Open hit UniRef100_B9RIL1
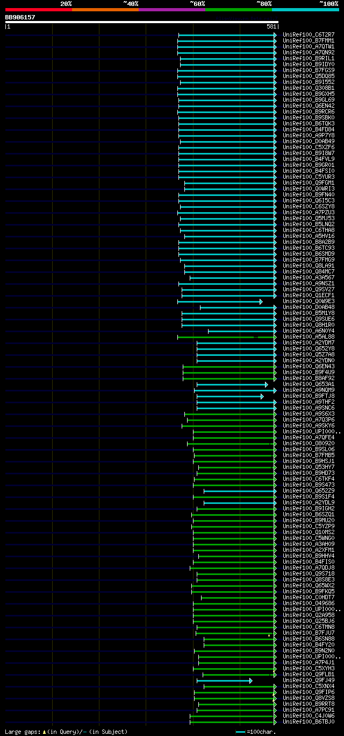 click(309, 58)
